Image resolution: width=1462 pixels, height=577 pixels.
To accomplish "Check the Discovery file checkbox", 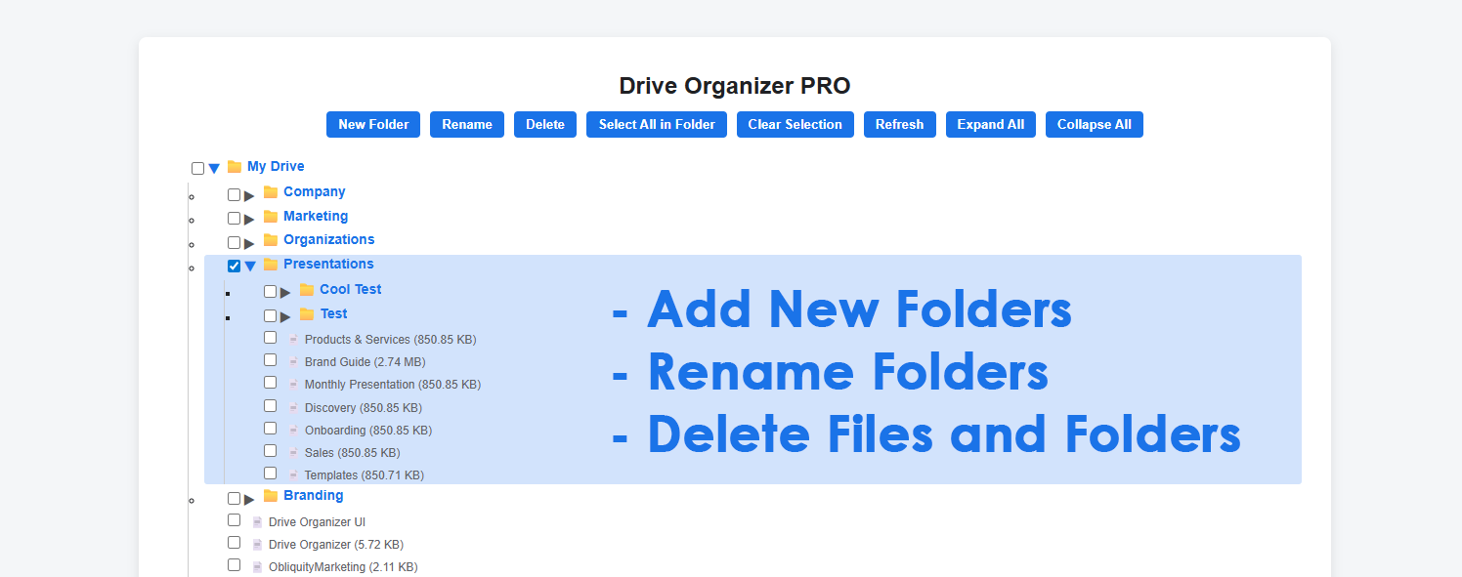I will 270,405.
